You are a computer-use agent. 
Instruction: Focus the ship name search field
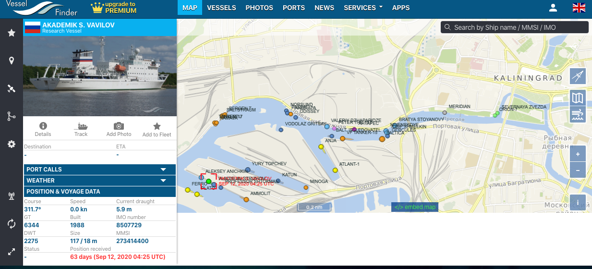click(x=515, y=27)
